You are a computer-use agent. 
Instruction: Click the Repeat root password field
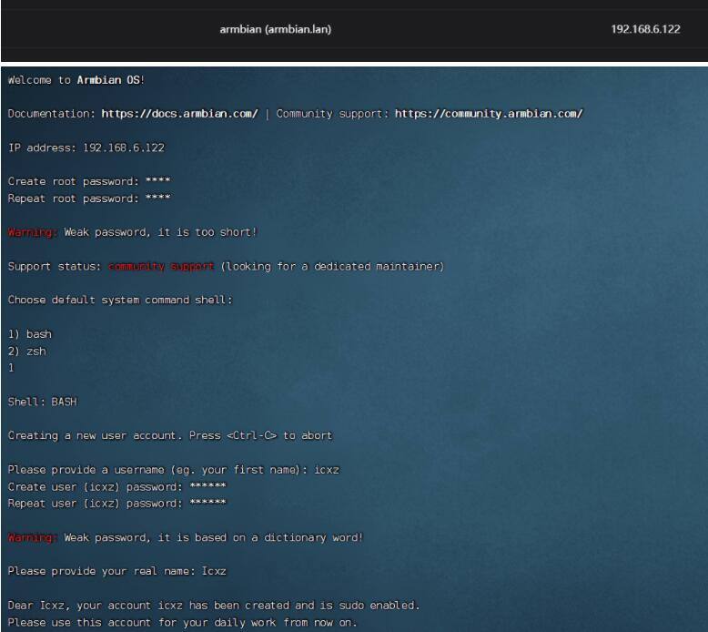click(157, 199)
